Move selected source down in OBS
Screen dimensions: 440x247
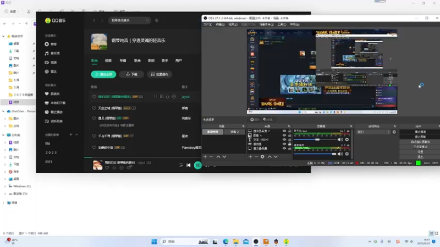(x=276, y=157)
